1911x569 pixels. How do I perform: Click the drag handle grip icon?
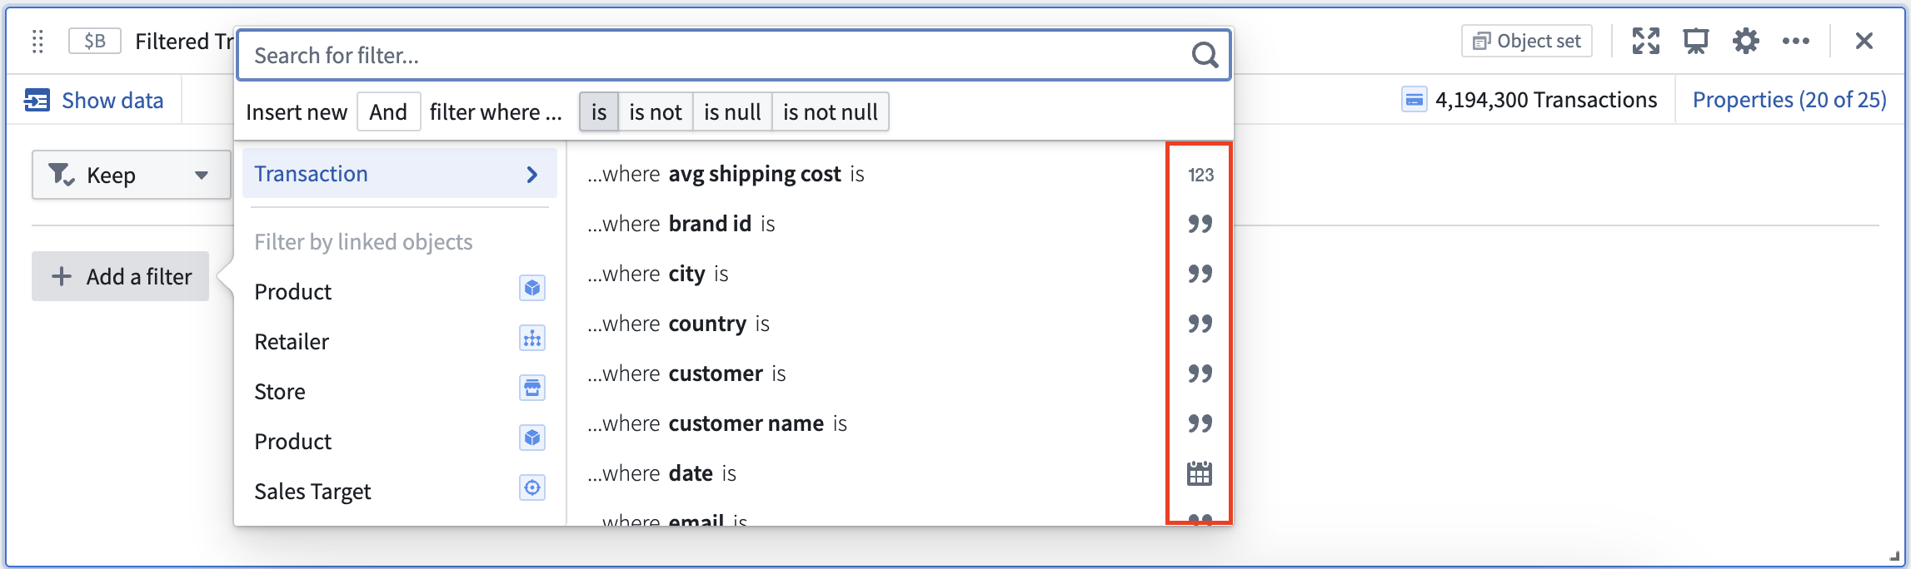click(x=37, y=41)
